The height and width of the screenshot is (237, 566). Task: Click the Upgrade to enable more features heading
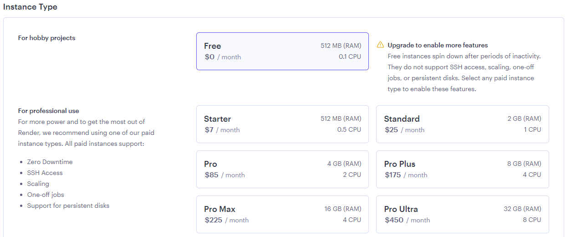point(438,45)
